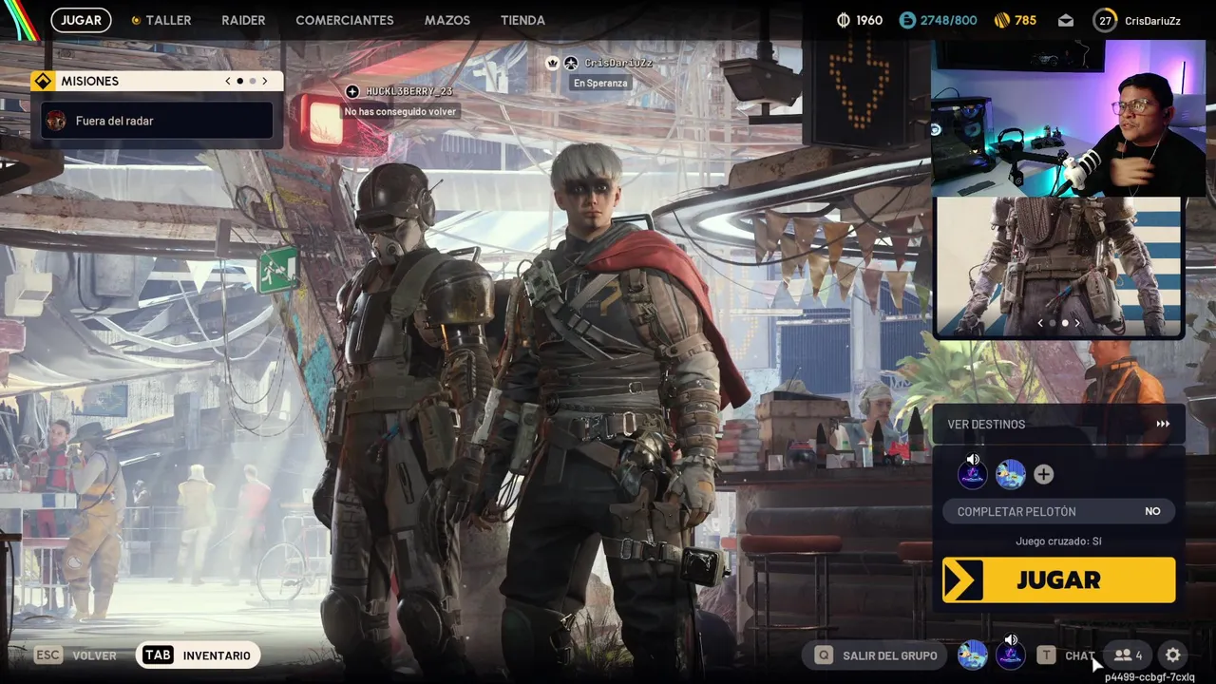Select the second promo carousel dot
This screenshot has height=684, width=1216.
coord(1064,323)
